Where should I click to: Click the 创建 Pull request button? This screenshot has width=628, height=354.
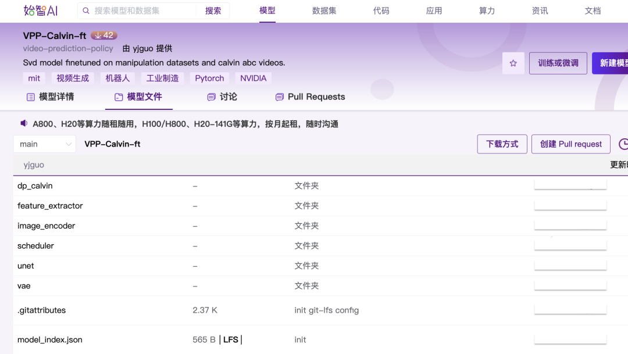point(571,144)
